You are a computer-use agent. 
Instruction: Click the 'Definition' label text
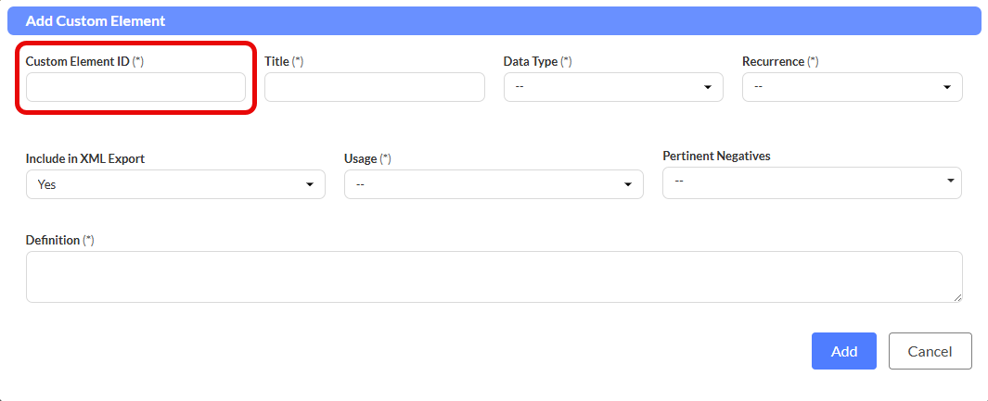tap(53, 240)
